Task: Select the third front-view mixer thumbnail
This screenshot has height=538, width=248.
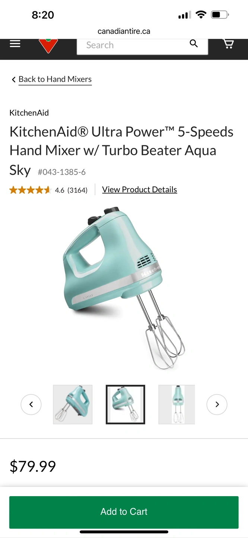Action: [x=177, y=404]
